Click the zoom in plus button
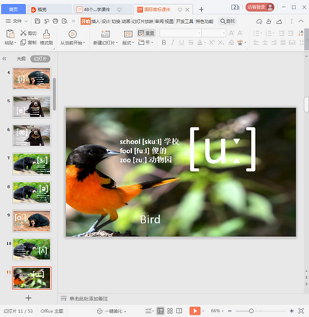The height and width of the screenshot is (317, 309). coord(292,311)
